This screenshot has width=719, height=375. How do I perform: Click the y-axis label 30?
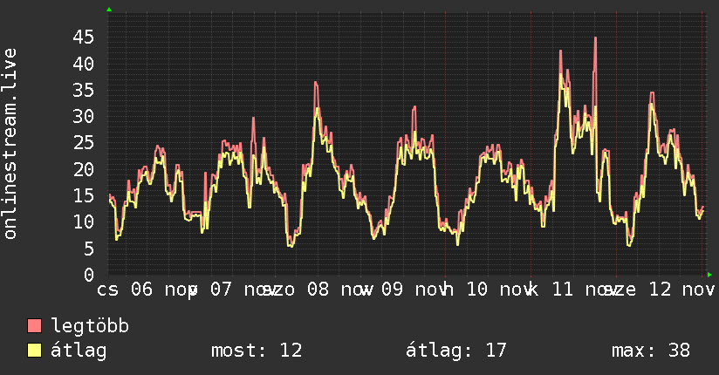(84, 117)
